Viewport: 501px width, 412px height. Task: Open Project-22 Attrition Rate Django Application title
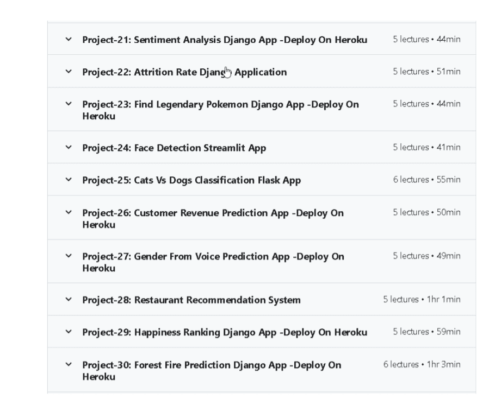click(x=184, y=72)
